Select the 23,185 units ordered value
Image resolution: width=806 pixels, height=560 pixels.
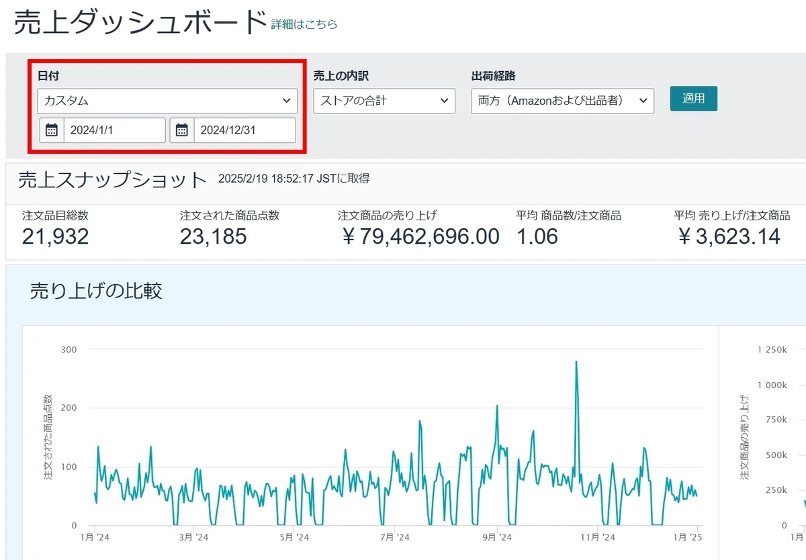[213, 236]
